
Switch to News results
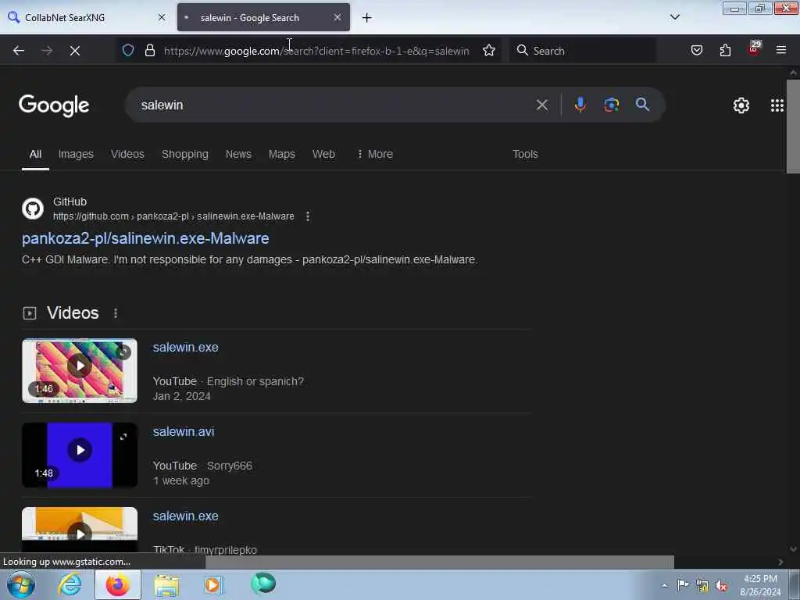[x=238, y=154]
